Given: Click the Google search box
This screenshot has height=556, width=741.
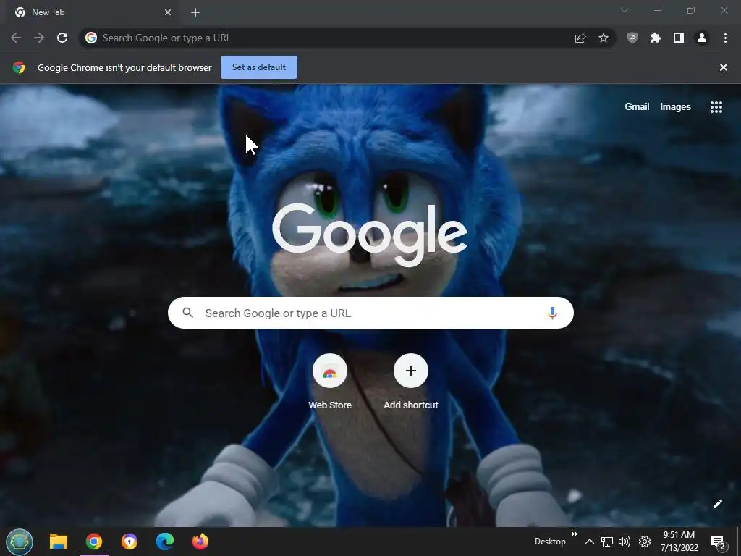Looking at the screenshot, I should (x=370, y=313).
